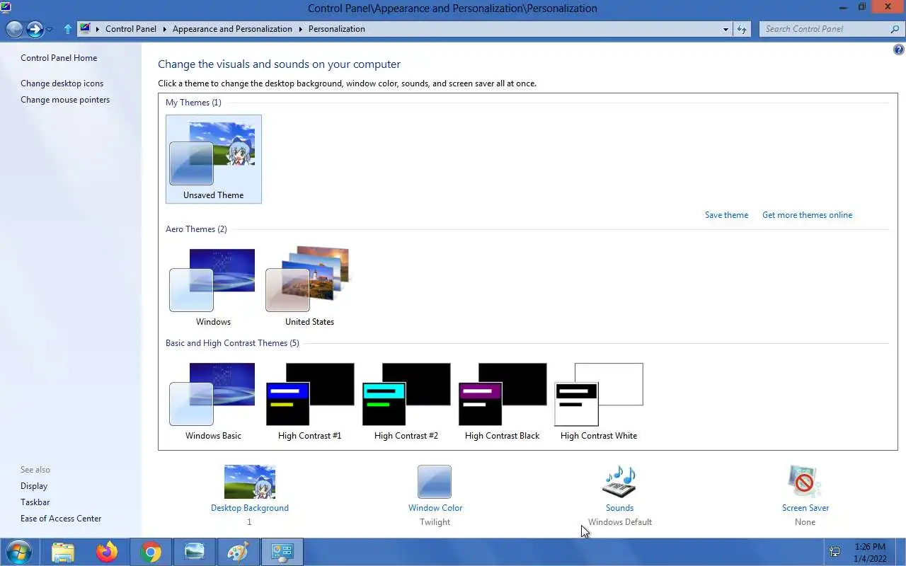The image size is (906, 566).
Task: Open Change mouse pointers
Action: 65,100
